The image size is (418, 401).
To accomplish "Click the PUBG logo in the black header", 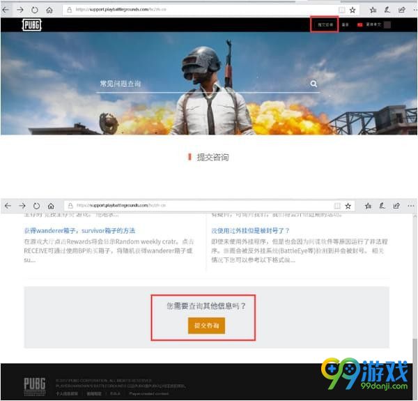I will [x=32, y=25].
